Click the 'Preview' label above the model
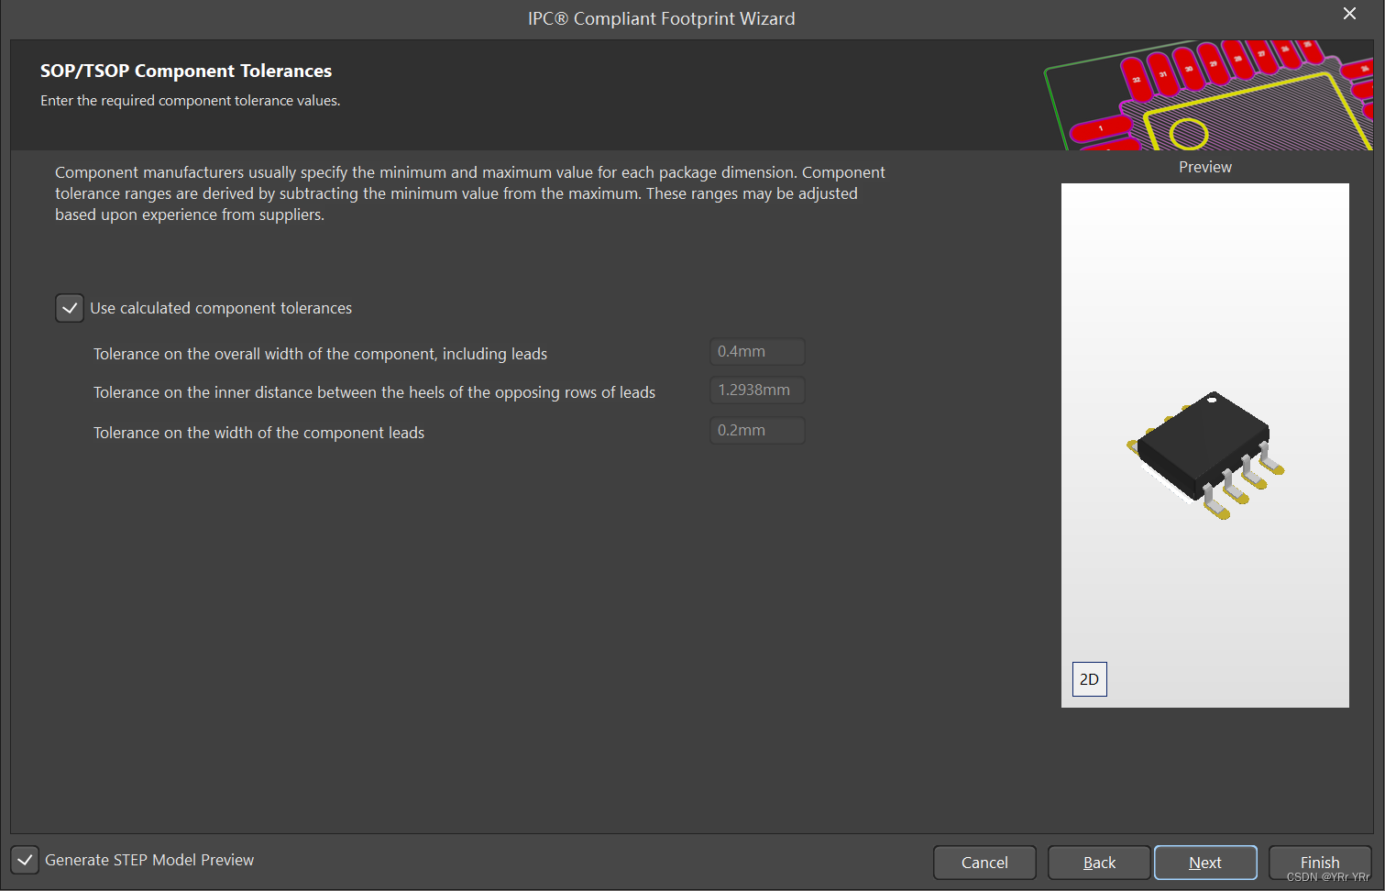 1205,167
